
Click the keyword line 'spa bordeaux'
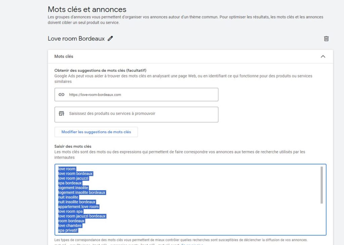(x=70, y=183)
